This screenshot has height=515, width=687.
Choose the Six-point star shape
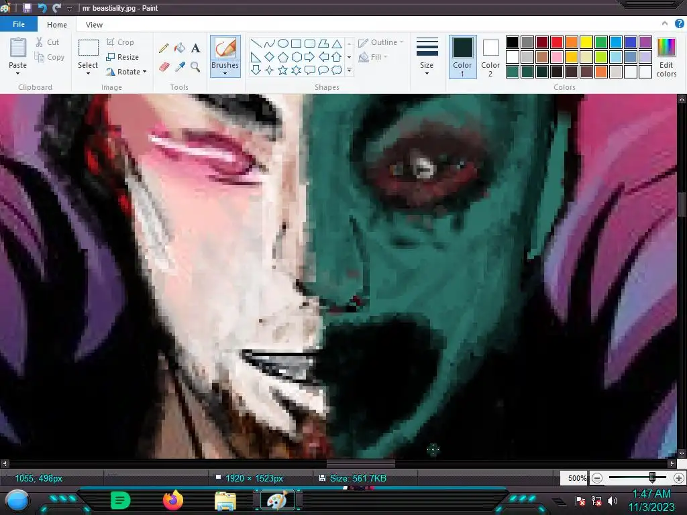pos(296,70)
